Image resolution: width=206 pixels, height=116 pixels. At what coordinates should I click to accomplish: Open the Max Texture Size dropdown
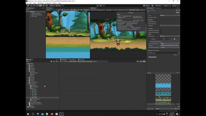point(170,43)
